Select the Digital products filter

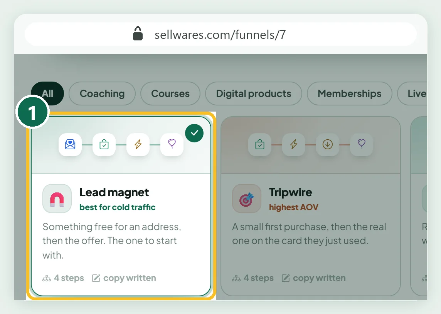pyautogui.click(x=254, y=94)
